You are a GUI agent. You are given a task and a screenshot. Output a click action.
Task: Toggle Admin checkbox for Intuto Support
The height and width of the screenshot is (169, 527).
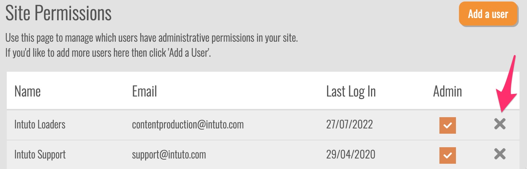click(447, 155)
